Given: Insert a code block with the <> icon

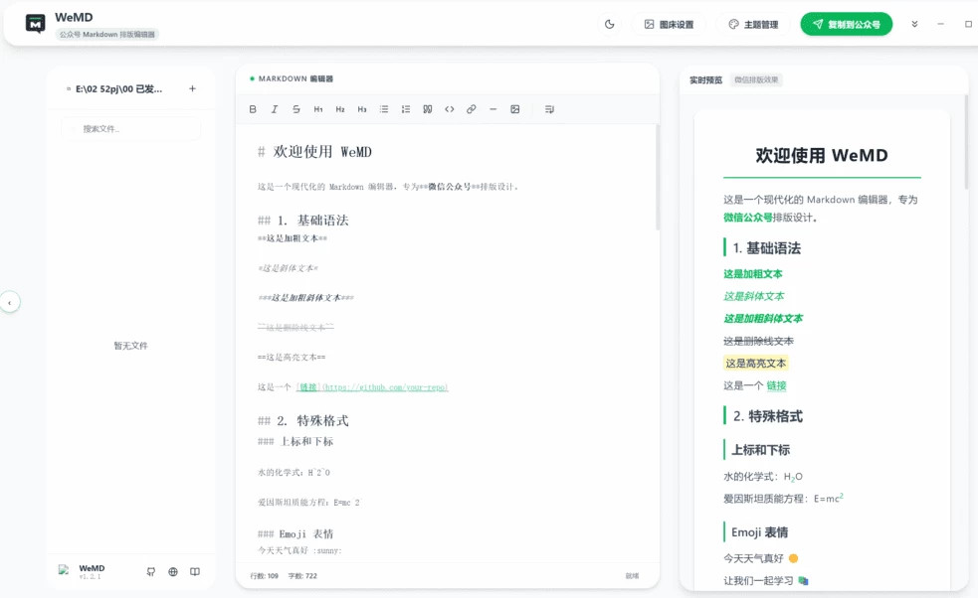Looking at the screenshot, I should click(450, 109).
